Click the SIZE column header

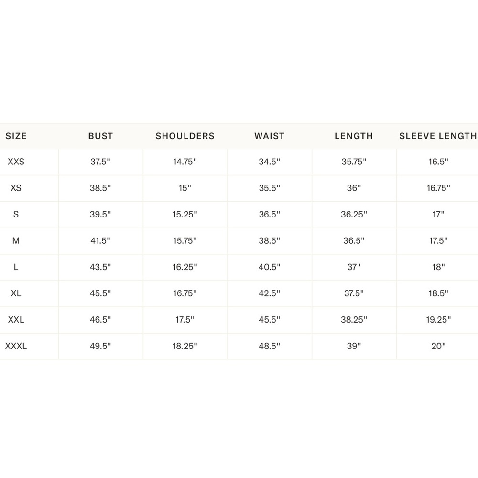16,136
